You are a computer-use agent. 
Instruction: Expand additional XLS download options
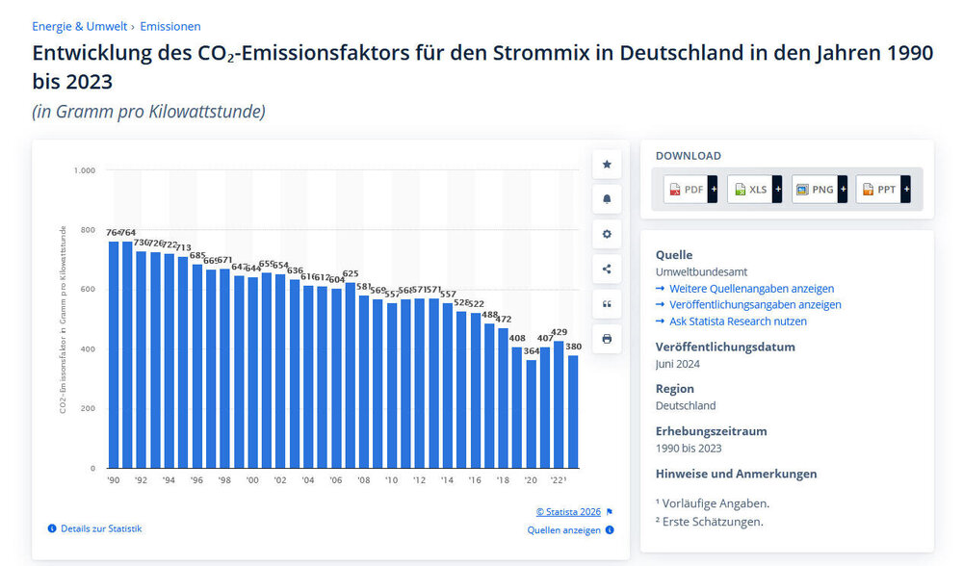click(x=778, y=189)
